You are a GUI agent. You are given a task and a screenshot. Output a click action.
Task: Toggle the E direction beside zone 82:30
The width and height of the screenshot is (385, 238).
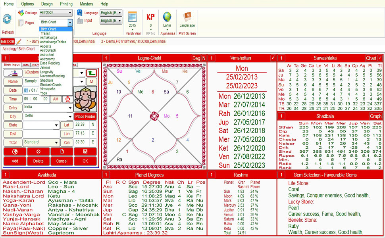(x=93, y=142)
